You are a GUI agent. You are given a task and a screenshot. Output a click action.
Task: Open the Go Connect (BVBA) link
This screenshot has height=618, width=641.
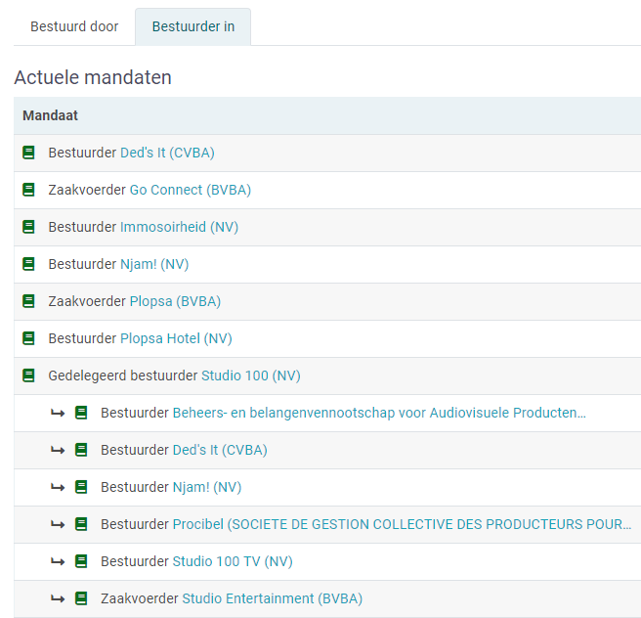[190, 190]
